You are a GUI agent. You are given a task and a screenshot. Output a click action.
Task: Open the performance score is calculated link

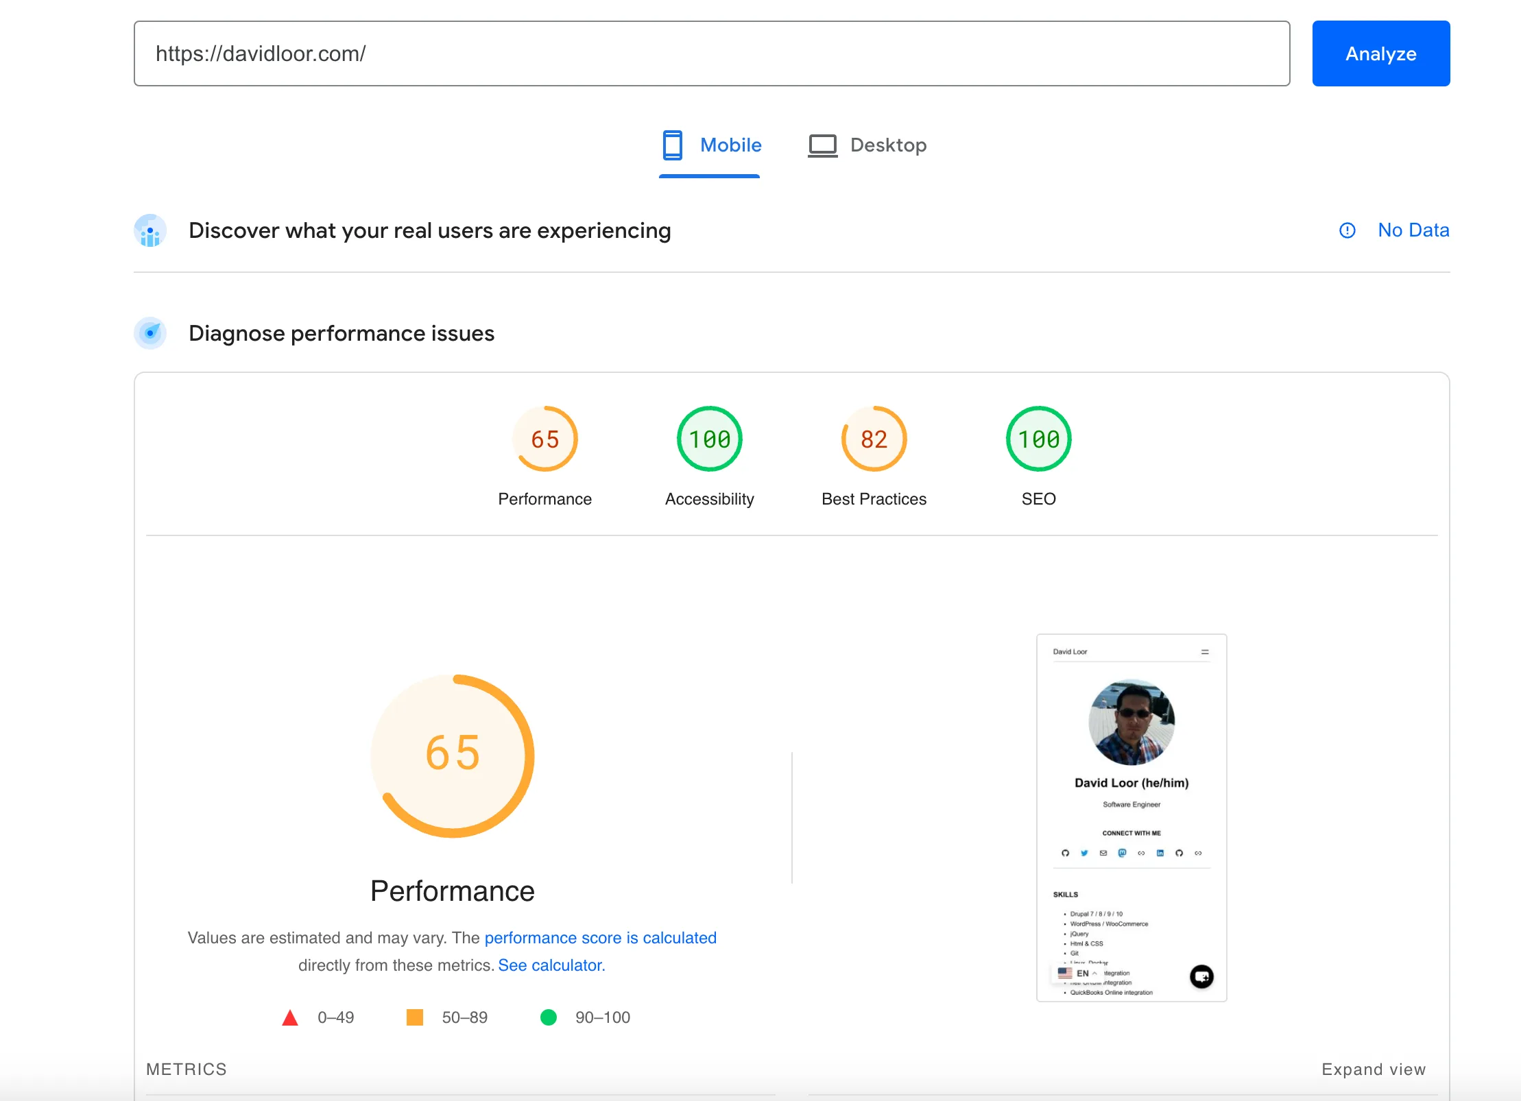(601, 938)
